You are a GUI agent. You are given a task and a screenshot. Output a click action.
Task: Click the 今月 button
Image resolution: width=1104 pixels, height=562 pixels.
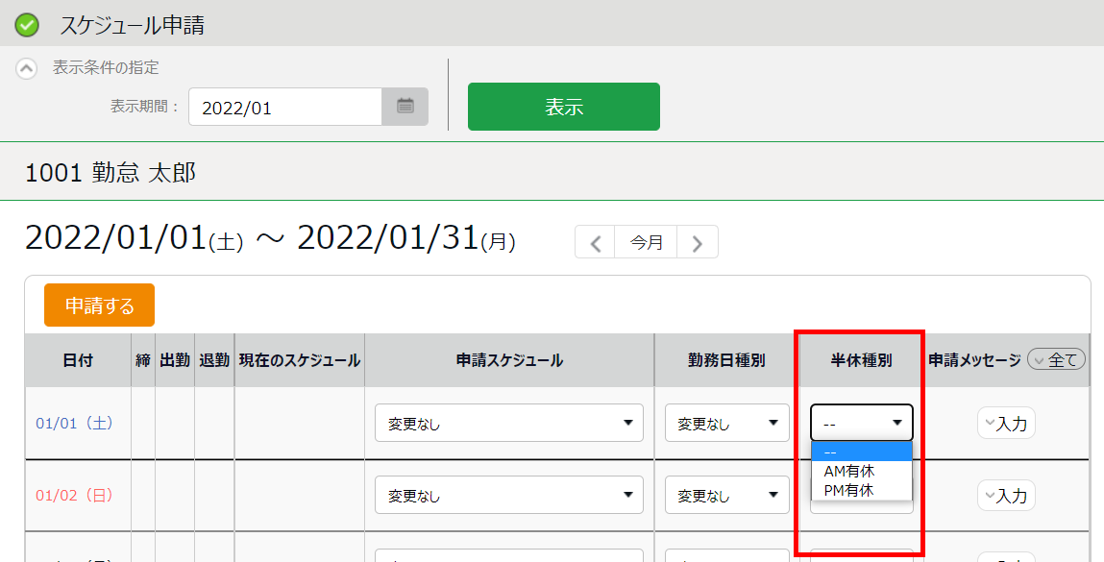(647, 243)
